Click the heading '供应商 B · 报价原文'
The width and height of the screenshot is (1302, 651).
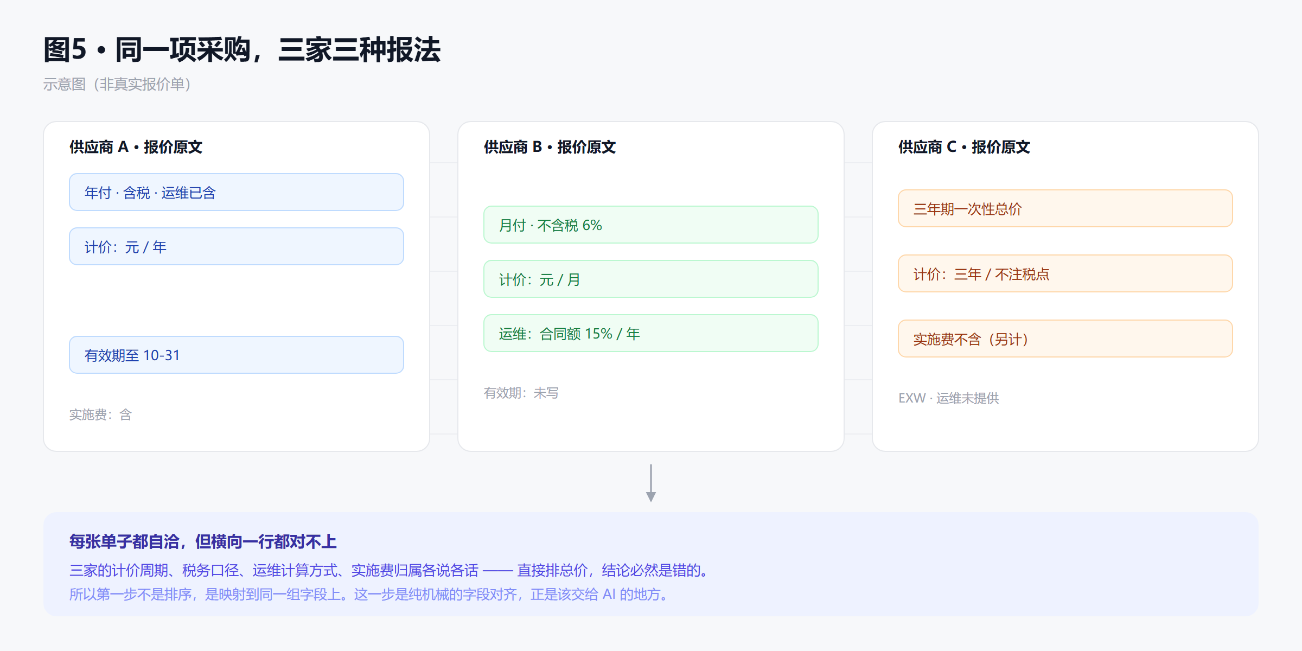[x=550, y=147]
